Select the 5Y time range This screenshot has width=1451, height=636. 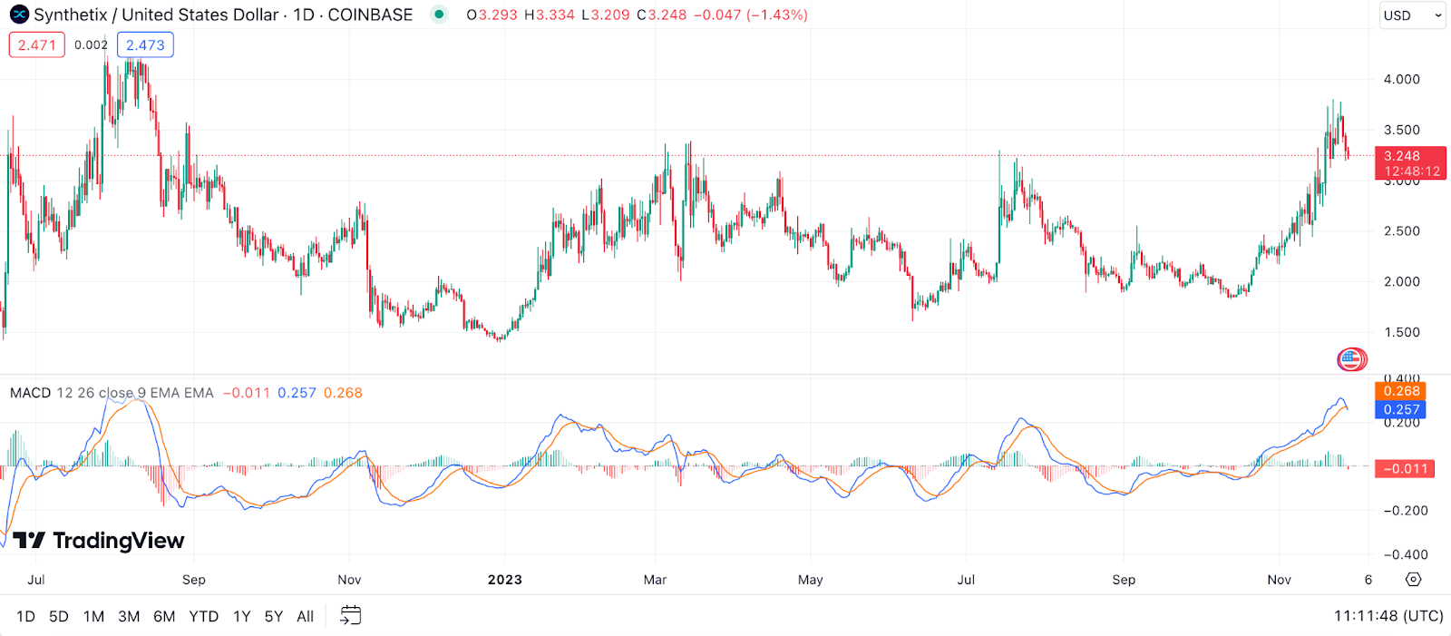coord(274,616)
